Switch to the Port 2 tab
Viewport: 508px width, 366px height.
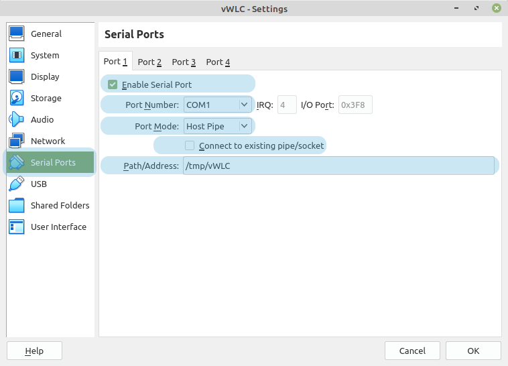pyautogui.click(x=149, y=62)
